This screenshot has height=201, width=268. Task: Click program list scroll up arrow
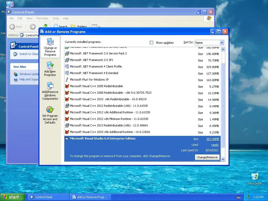[x=223, y=49]
